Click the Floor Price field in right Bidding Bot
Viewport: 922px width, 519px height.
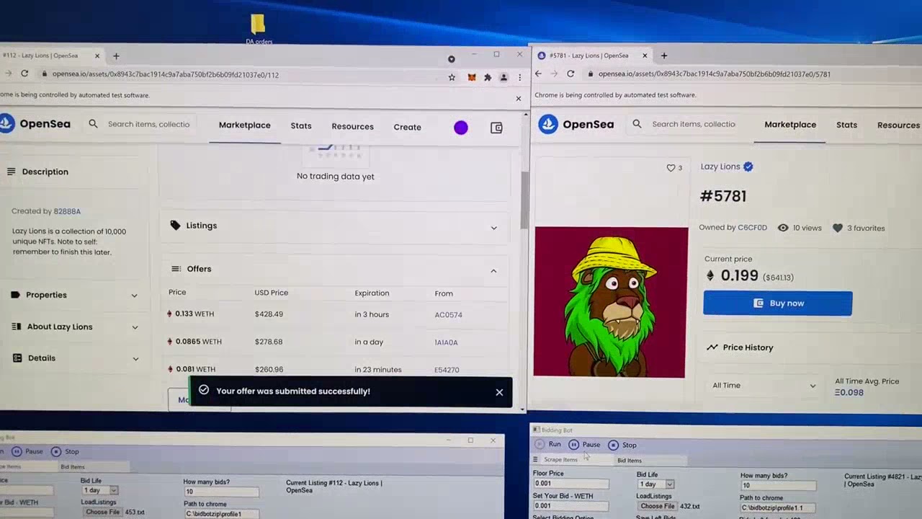click(x=570, y=484)
